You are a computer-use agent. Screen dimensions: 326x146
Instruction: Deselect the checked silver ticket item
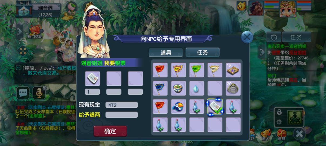pyautogui.click(x=215, y=107)
